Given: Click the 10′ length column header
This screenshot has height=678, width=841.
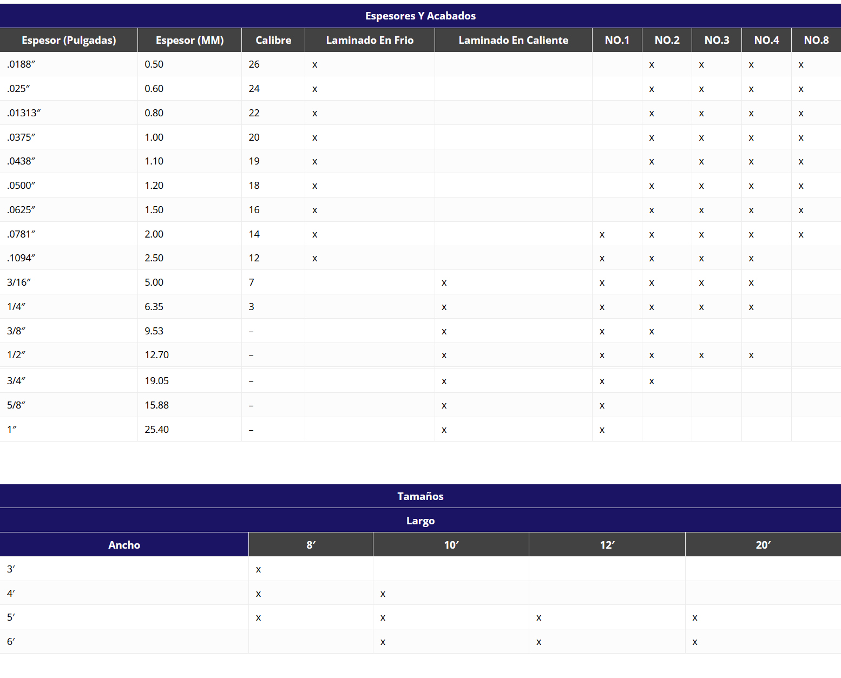Looking at the screenshot, I should pyautogui.click(x=451, y=545).
